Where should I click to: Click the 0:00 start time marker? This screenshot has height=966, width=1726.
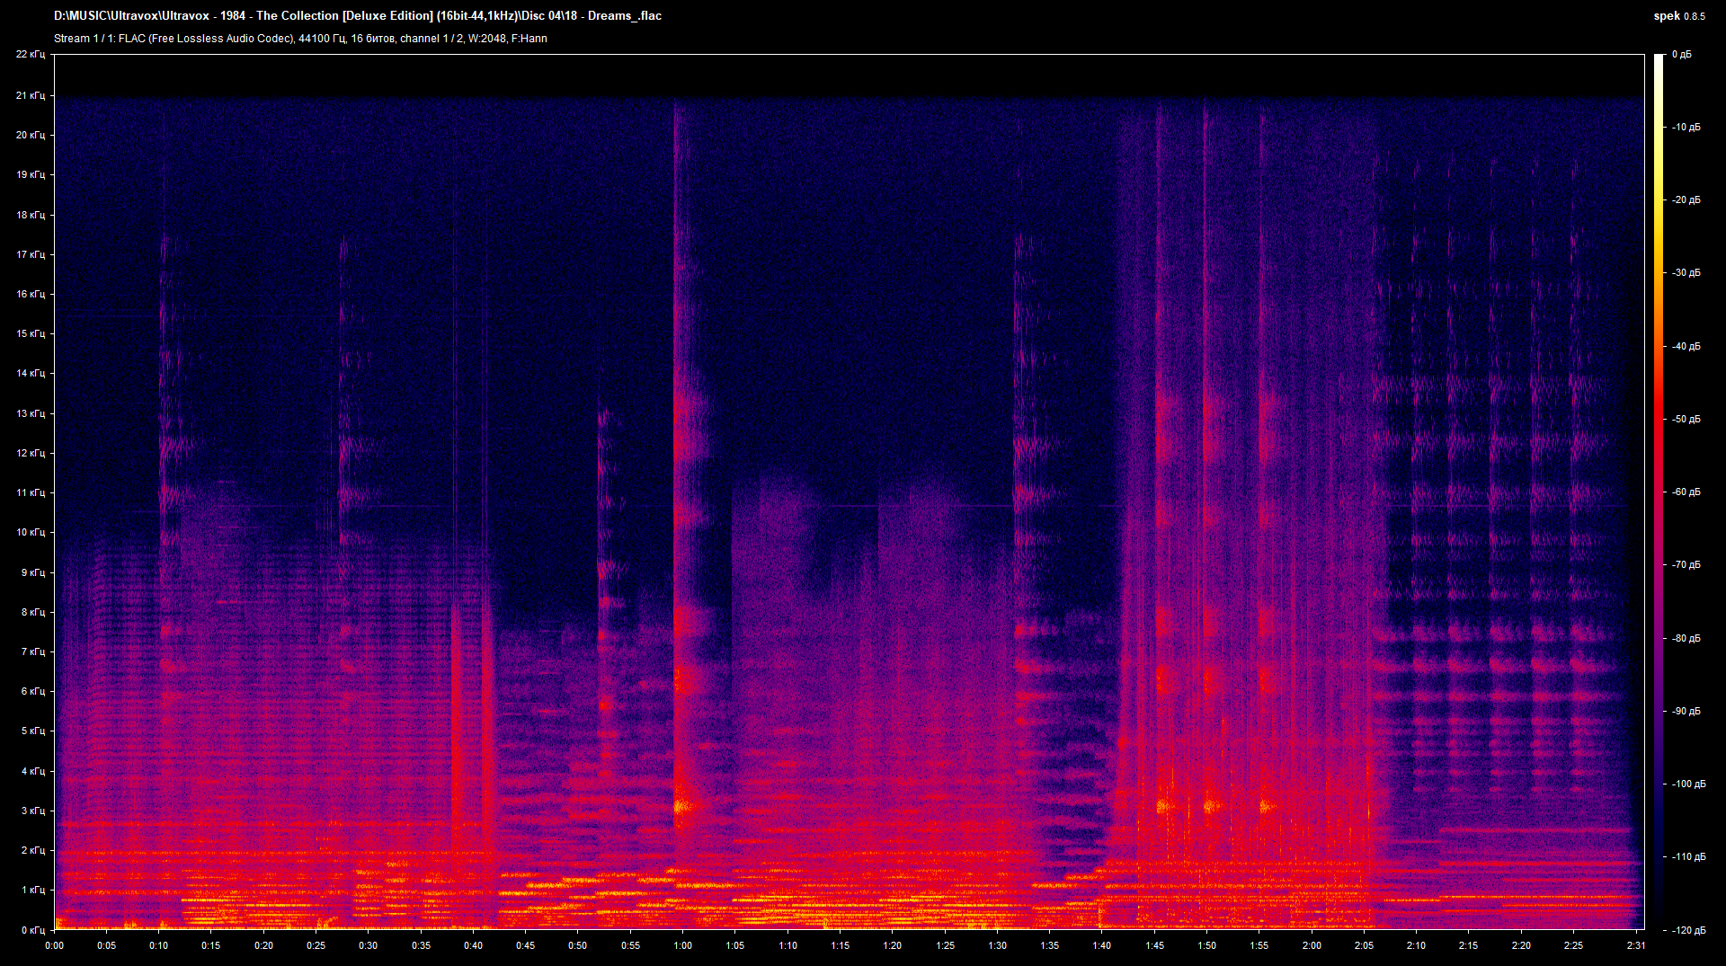tap(54, 945)
